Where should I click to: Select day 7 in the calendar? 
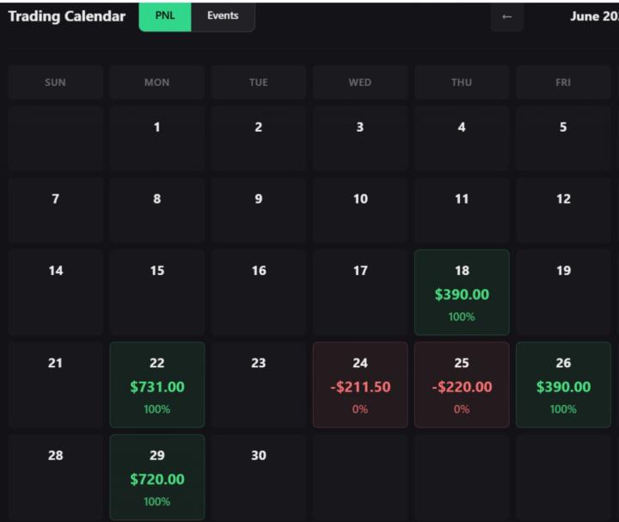click(x=55, y=210)
